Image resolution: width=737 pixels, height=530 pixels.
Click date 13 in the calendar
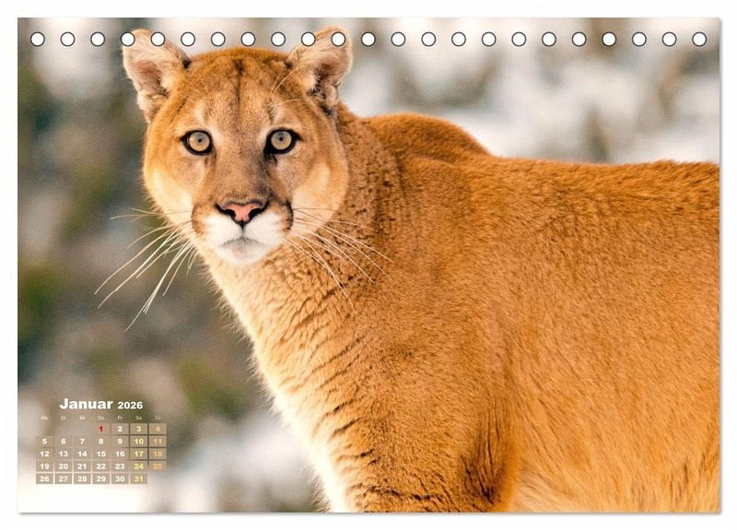coord(64,453)
